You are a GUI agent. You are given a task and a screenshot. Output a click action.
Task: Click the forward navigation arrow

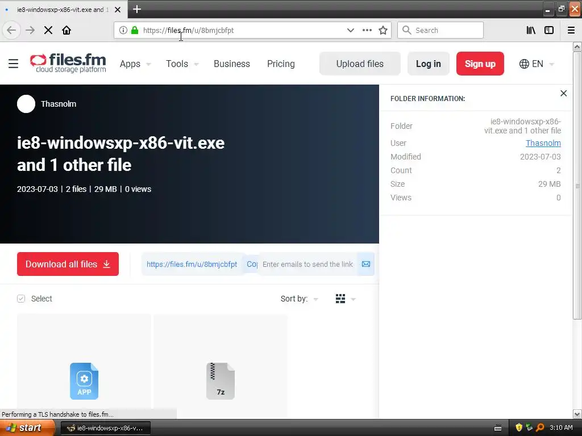tap(30, 30)
